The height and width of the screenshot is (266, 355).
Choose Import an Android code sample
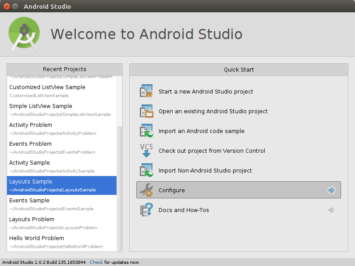(x=201, y=131)
